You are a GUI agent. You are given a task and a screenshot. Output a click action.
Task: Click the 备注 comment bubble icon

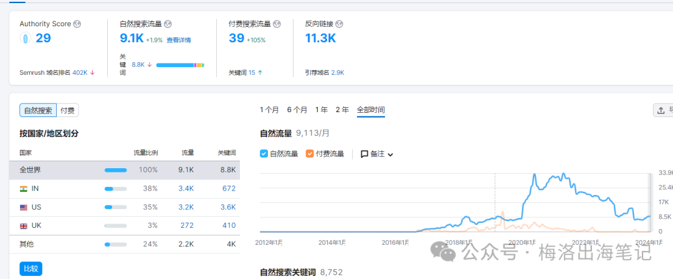point(365,154)
